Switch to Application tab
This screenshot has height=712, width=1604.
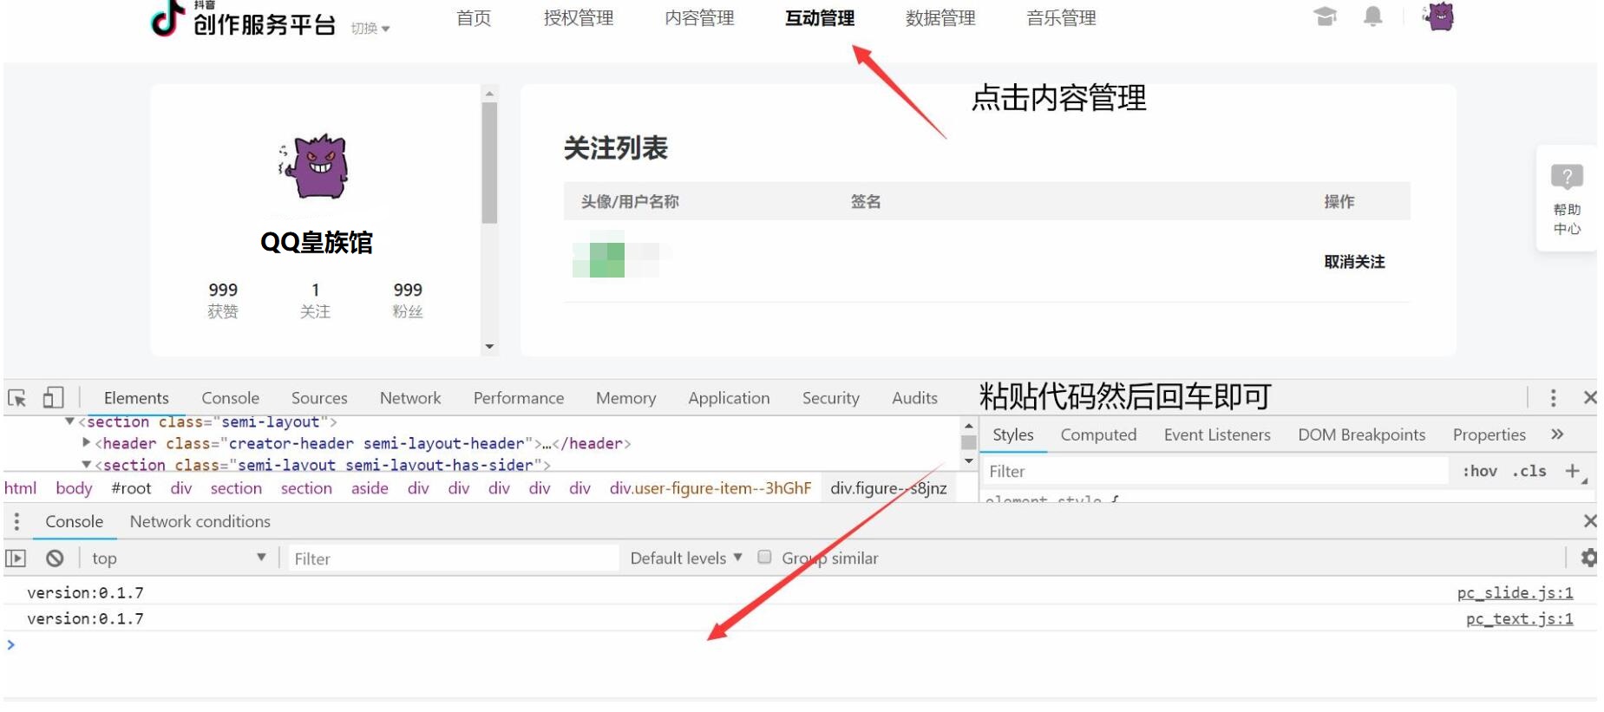tap(729, 398)
